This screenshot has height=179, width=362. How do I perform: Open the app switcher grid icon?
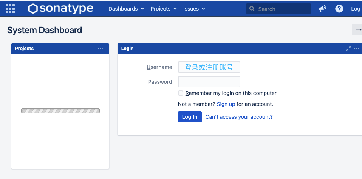(x=10, y=9)
